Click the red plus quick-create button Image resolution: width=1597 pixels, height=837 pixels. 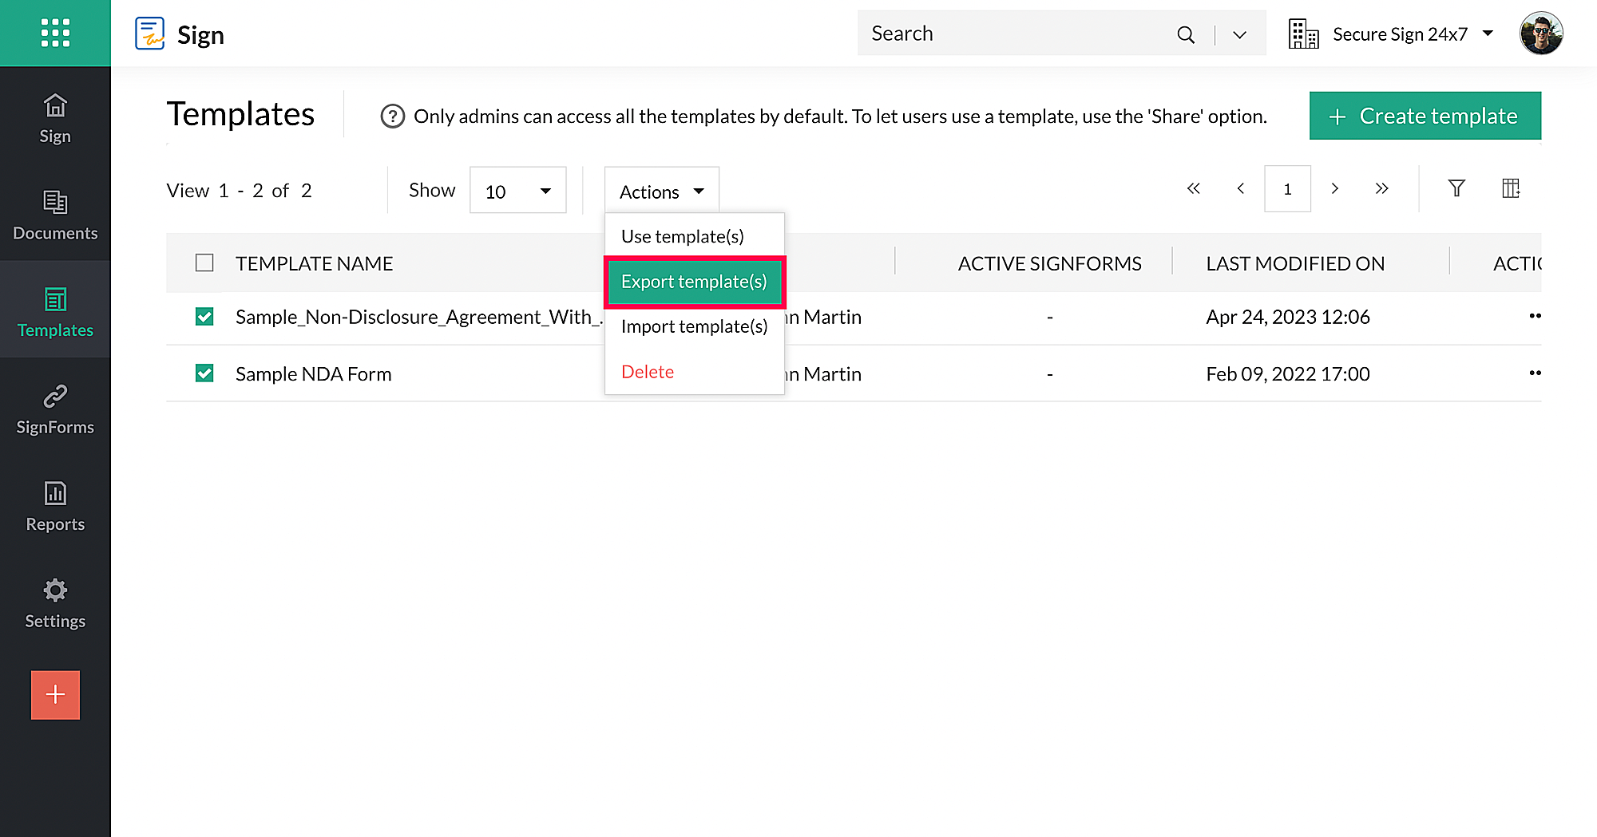55,695
